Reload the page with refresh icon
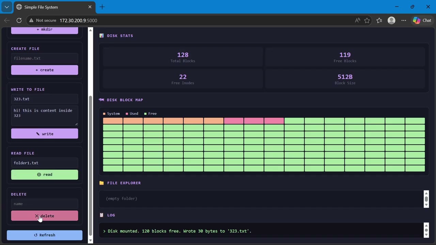 pyautogui.click(x=19, y=20)
